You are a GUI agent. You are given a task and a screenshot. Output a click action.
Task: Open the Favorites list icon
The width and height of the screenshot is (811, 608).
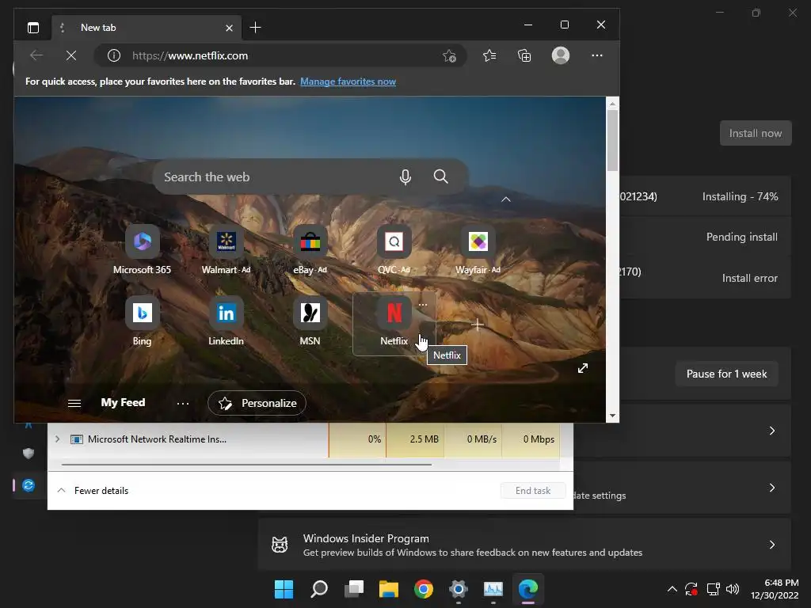point(489,55)
